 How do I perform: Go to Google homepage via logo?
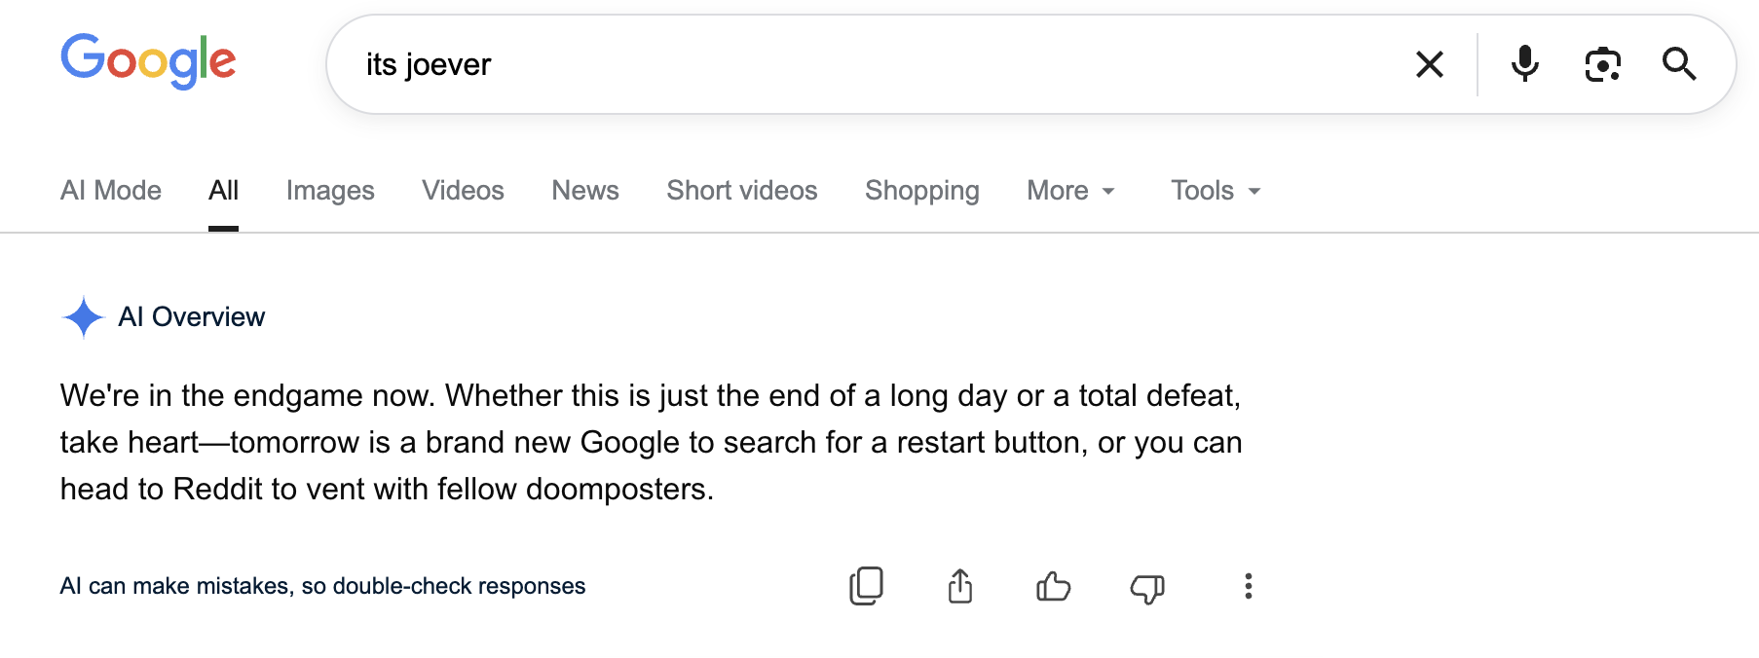[148, 60]
